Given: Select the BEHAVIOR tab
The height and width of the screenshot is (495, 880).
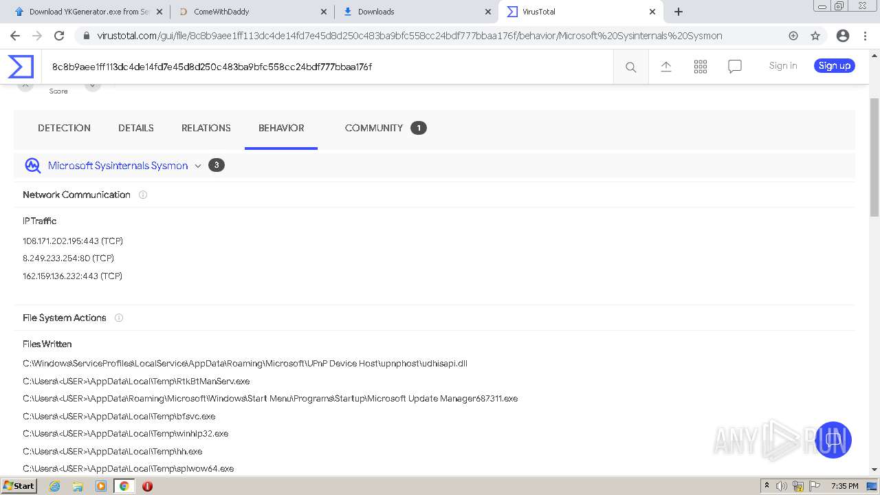Looking at the screenshot, I should (x=281, y=128).
